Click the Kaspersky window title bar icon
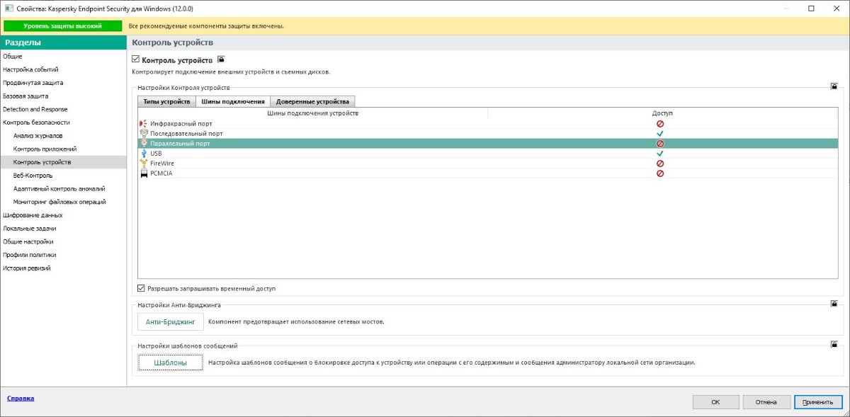Viewport: 850px width, 417px height. coord(8,8)
